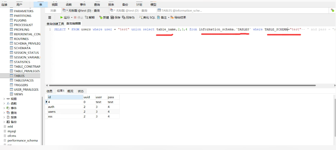
Task: Click the 'users' cell in results grid
Action: tap(52, 112)
